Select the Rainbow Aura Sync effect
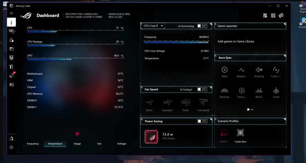Image resolution: width=306 pixels, height=163 pixels. (x=225, y=93)
